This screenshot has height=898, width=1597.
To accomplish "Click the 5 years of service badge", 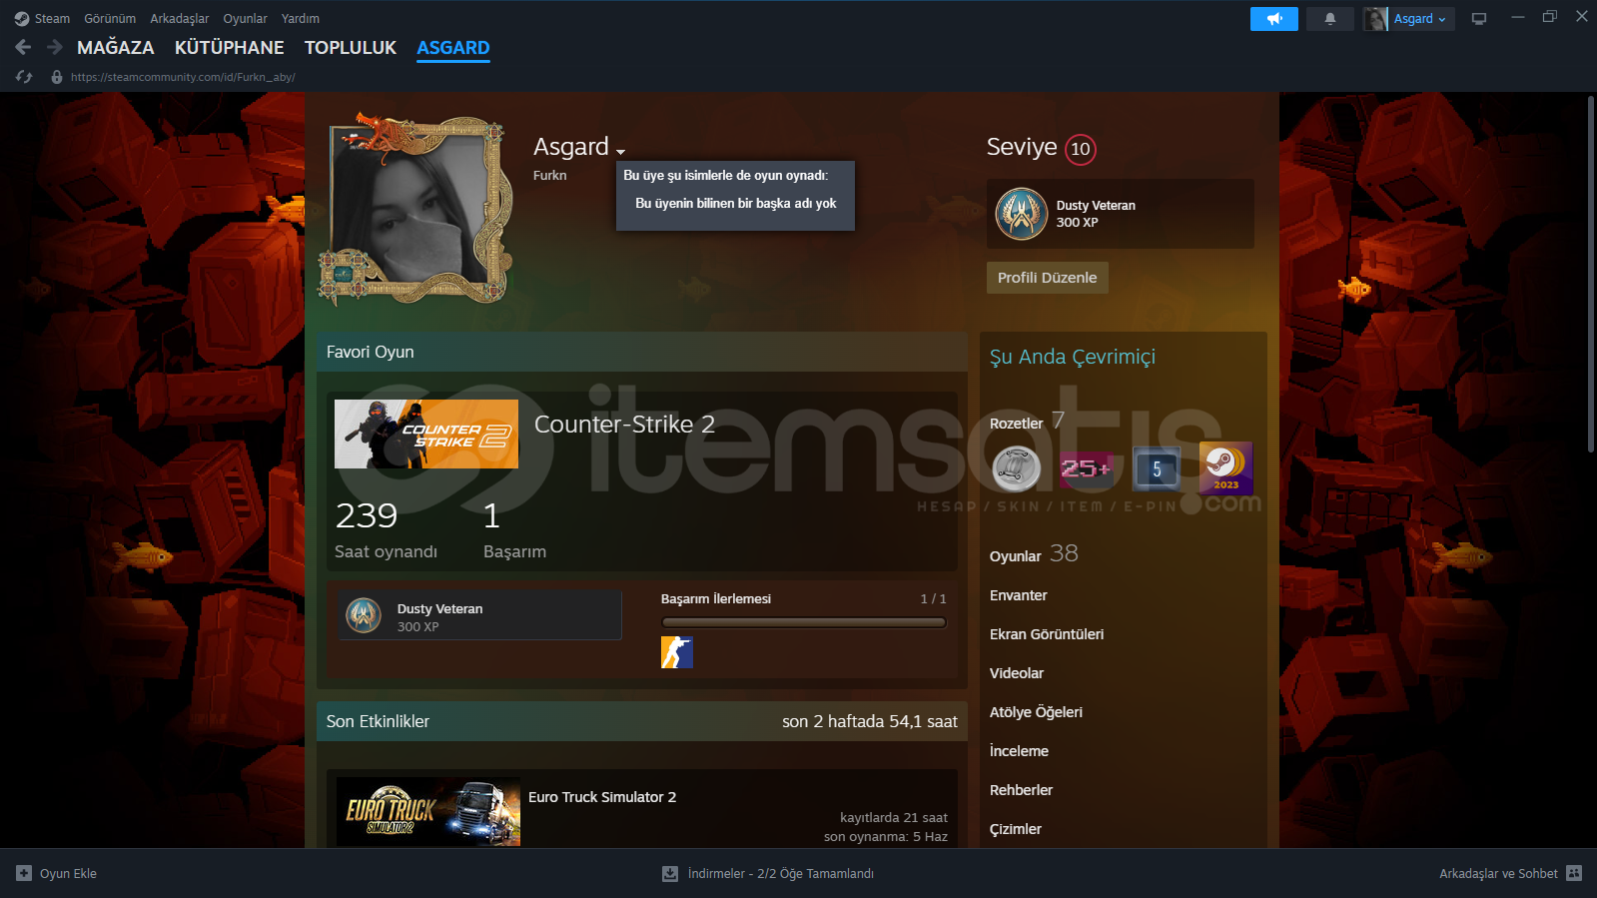I will click(x=1157, y=468).
